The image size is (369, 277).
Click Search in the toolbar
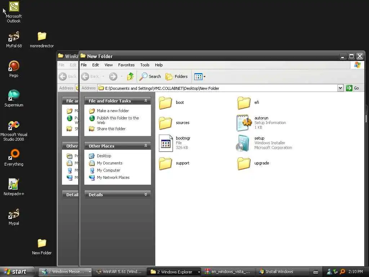pos(150,76)
